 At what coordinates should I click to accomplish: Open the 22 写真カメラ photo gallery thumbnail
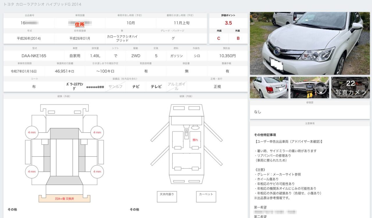[350, 87]
